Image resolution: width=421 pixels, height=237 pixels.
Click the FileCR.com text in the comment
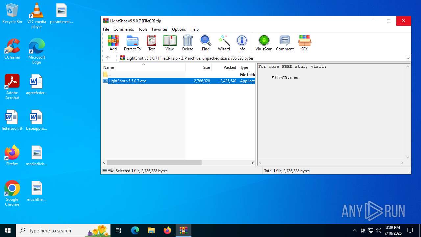[285, 78]
